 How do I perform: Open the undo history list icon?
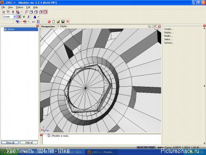(38, 21)
